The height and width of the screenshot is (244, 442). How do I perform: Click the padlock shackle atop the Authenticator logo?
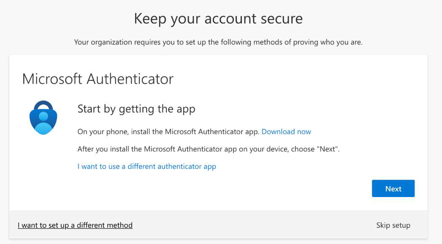(43, 104)
